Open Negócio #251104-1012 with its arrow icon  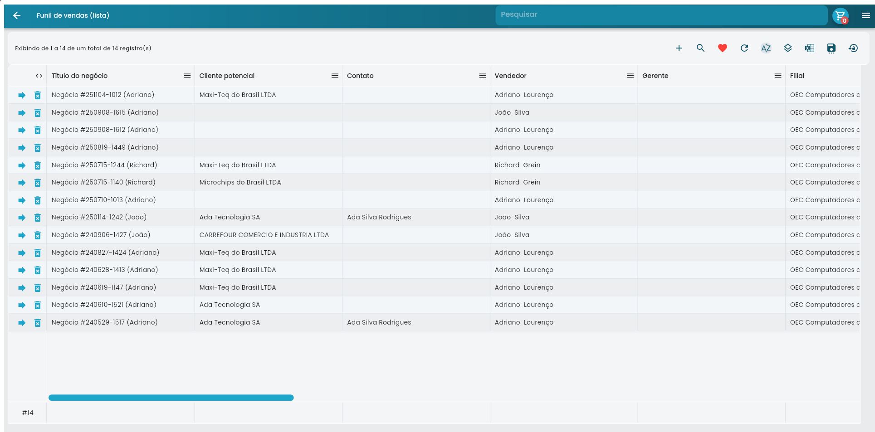(21, 95)
